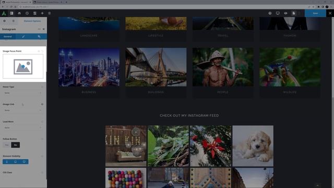
Task: Click the page document icon near Save
Action: click(294, 13)
